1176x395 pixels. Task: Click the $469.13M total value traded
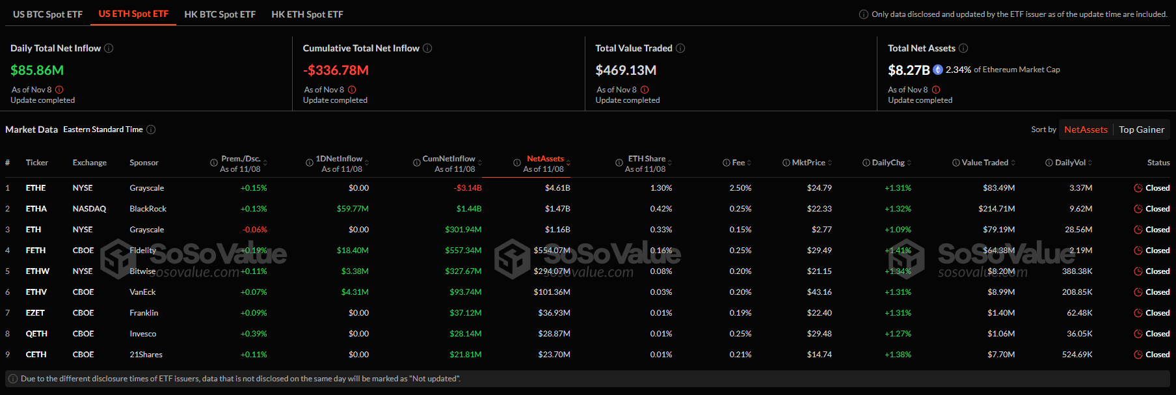[626, 70]
